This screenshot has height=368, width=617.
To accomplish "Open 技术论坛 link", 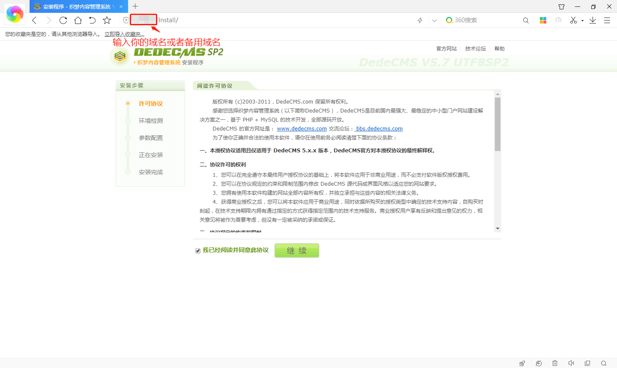I will 476,49.
